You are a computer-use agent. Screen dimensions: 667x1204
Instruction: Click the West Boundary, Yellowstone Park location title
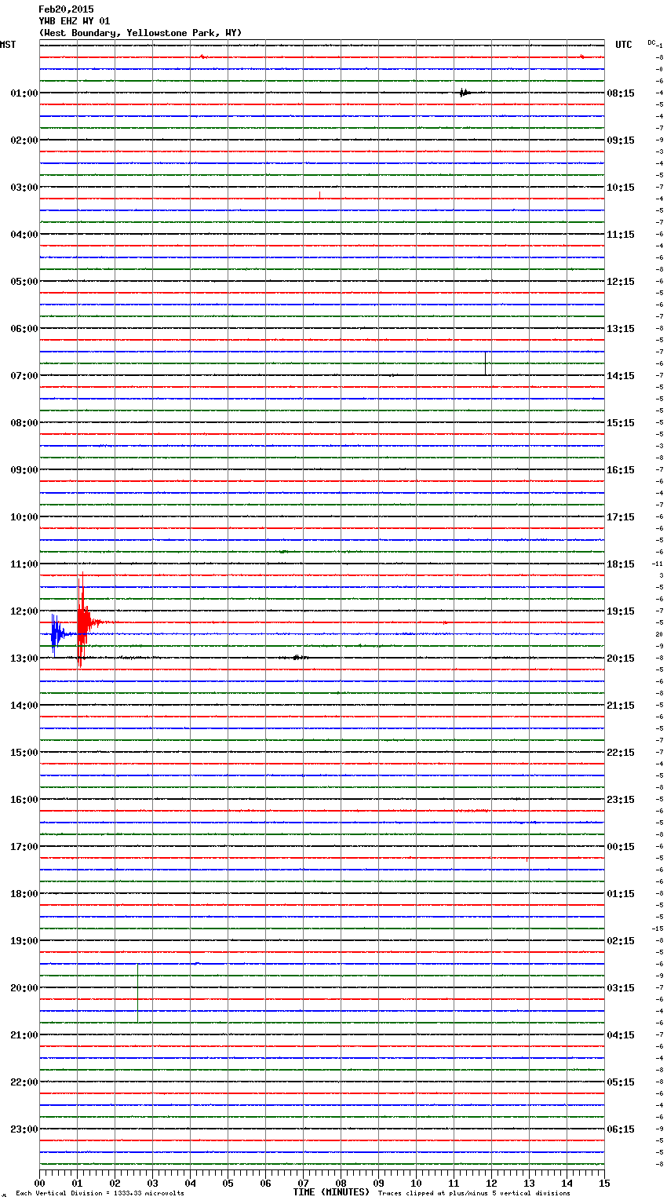point(140,33)
